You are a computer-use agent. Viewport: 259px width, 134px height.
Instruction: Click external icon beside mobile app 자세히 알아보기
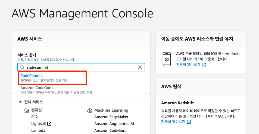(204, 65)
